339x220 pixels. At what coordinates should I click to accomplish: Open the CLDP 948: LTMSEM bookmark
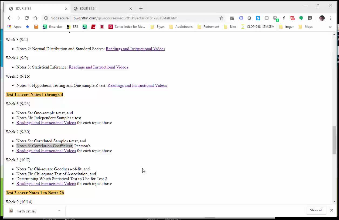point(257,27)
